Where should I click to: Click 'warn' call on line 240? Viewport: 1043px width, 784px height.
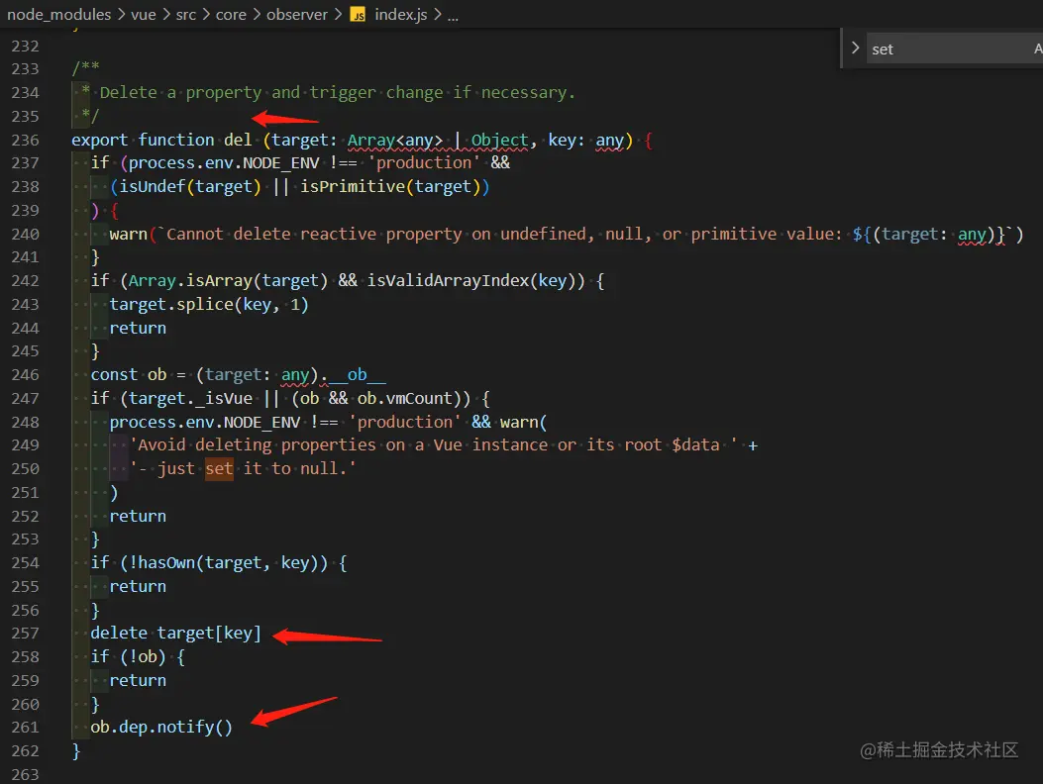pos(129,234)
